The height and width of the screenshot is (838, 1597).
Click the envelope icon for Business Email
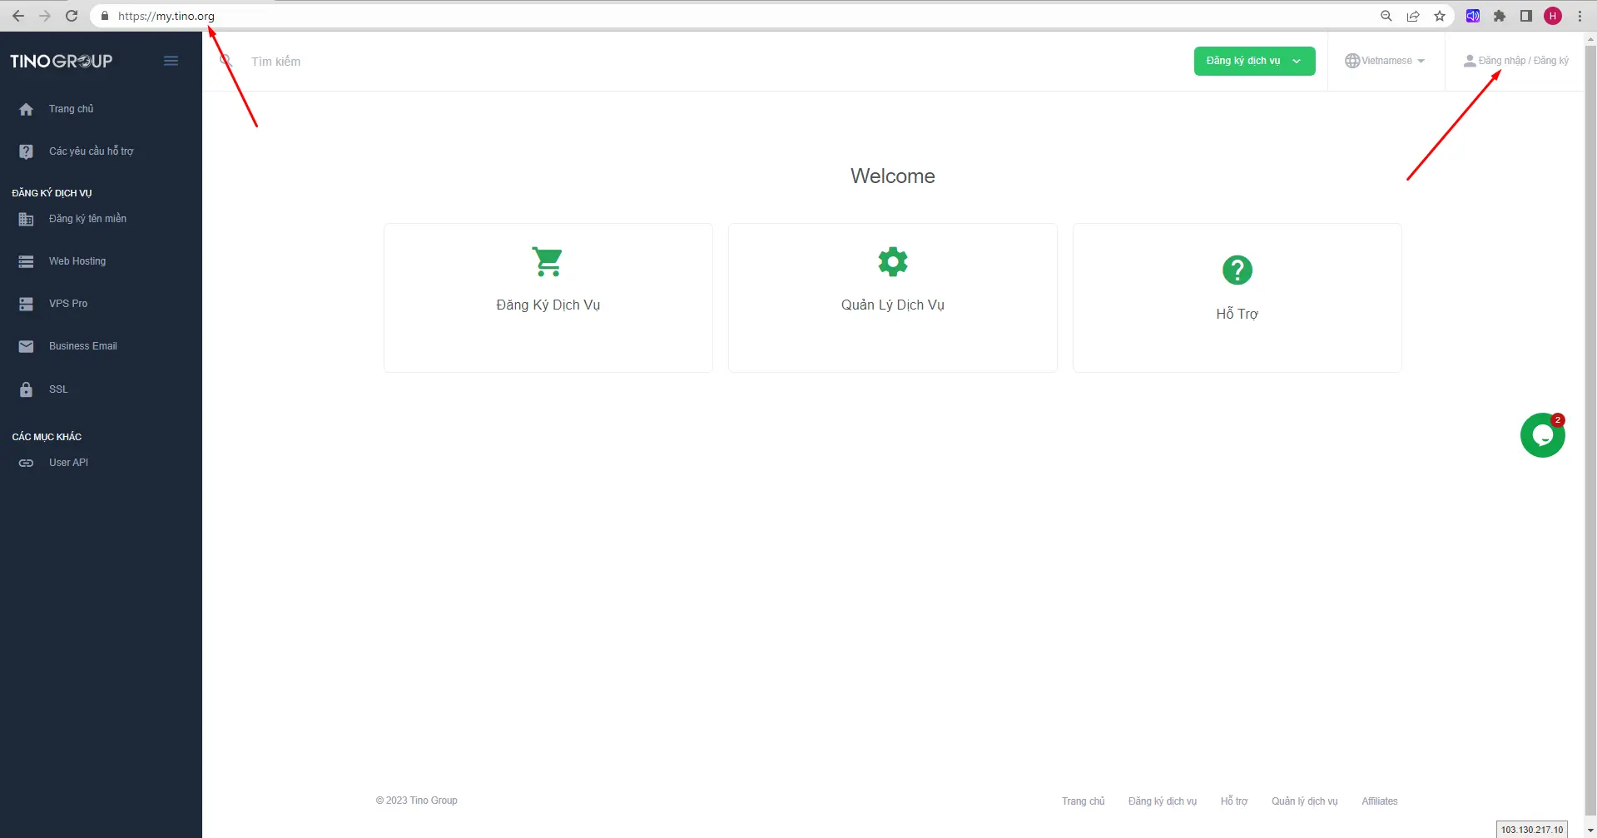coord(27,346)
